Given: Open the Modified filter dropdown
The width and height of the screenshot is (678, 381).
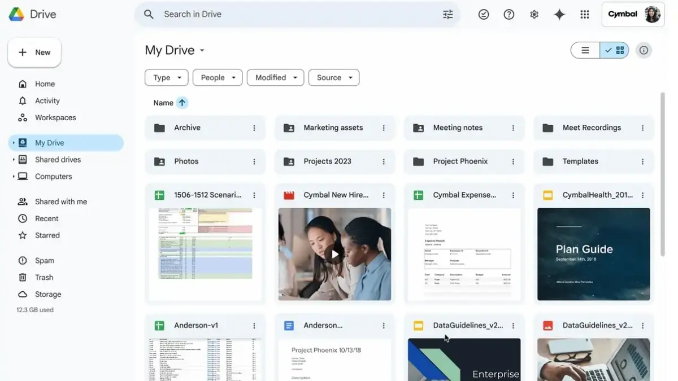Looking at the screenshot, I should (x=275, y=77).
